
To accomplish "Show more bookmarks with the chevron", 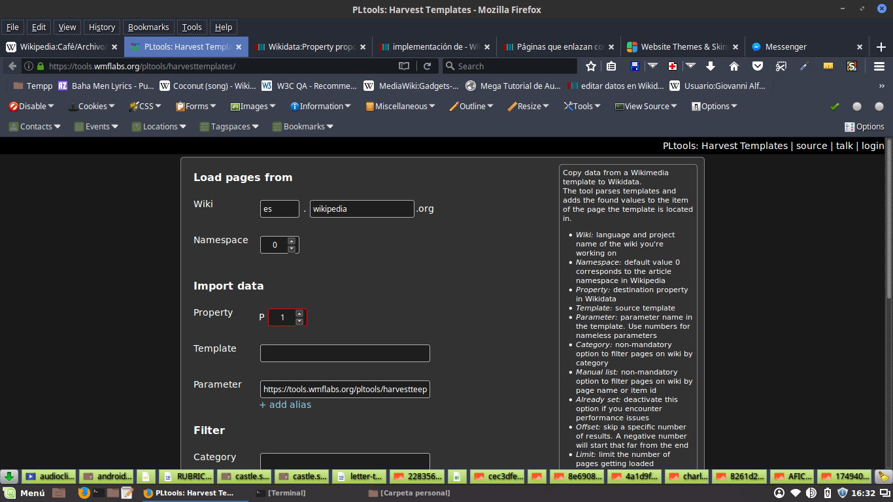I will click(881, 86).
